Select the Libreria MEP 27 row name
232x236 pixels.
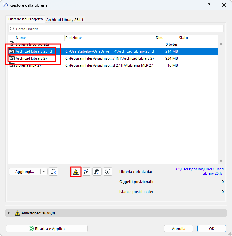pyautogui.click(x=29, y=65)
